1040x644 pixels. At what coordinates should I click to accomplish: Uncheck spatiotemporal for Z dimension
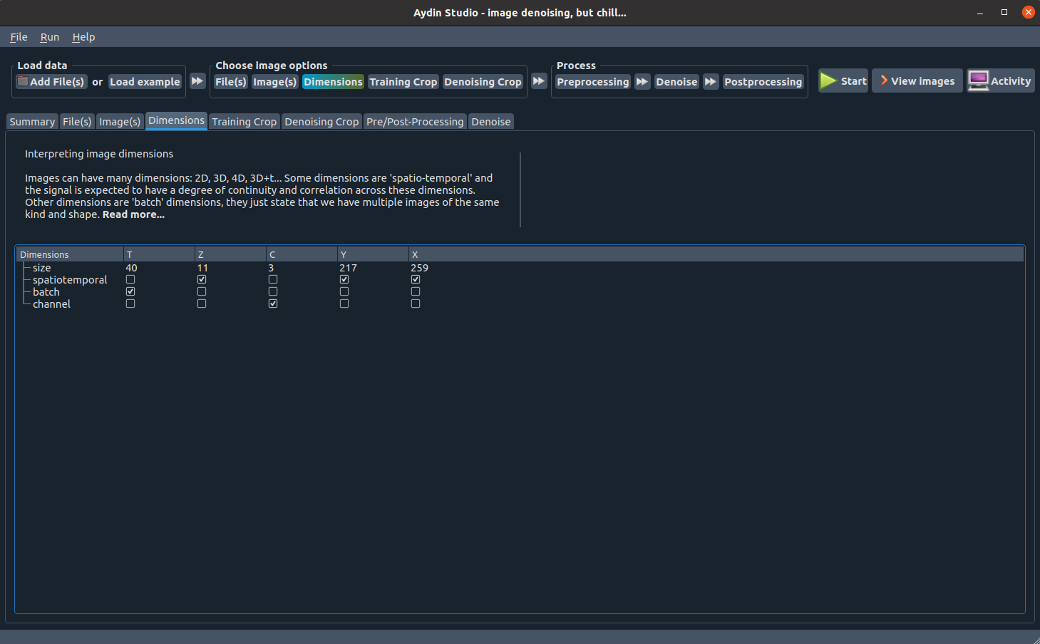coord(202,279)
